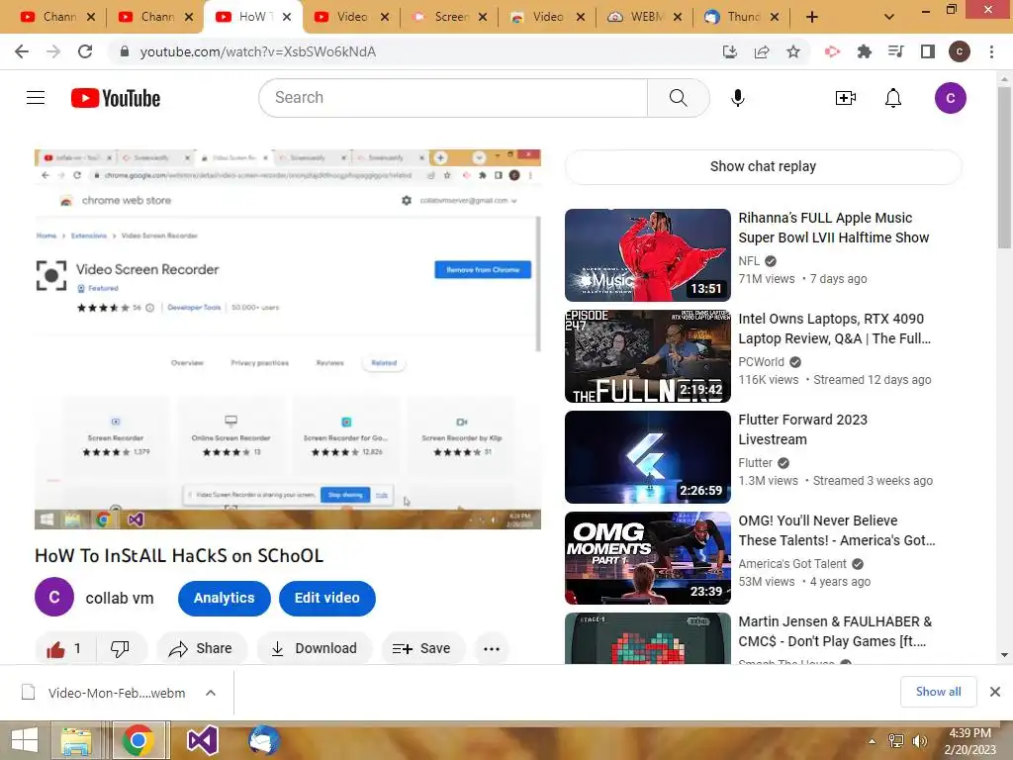1013x760 pixels.
Task: Play the main video player
Action: tap(288, 339)
